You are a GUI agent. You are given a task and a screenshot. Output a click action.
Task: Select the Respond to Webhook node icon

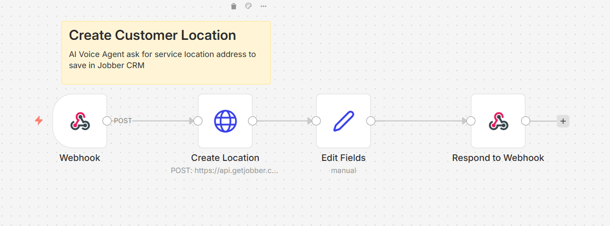[498, 121]
